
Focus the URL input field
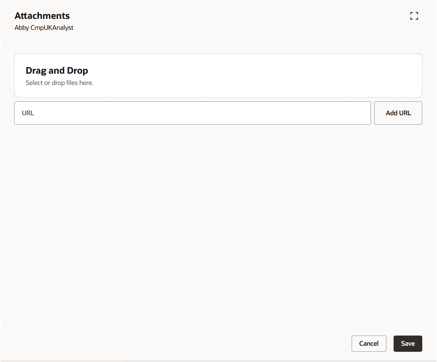point(193,113)
